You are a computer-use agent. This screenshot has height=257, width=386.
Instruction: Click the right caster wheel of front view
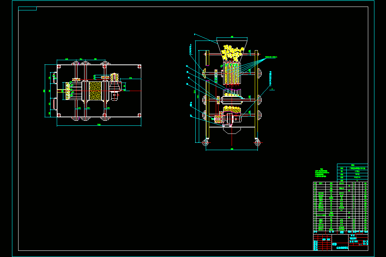pyautogui.click(x=257, y=142)
